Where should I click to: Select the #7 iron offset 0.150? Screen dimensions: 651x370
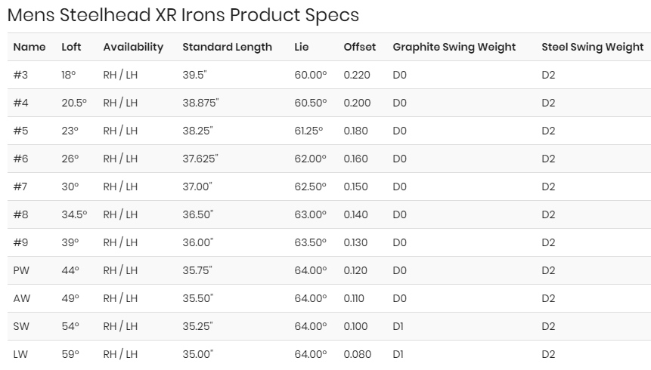pyautogui.click(x=355, y=187)
